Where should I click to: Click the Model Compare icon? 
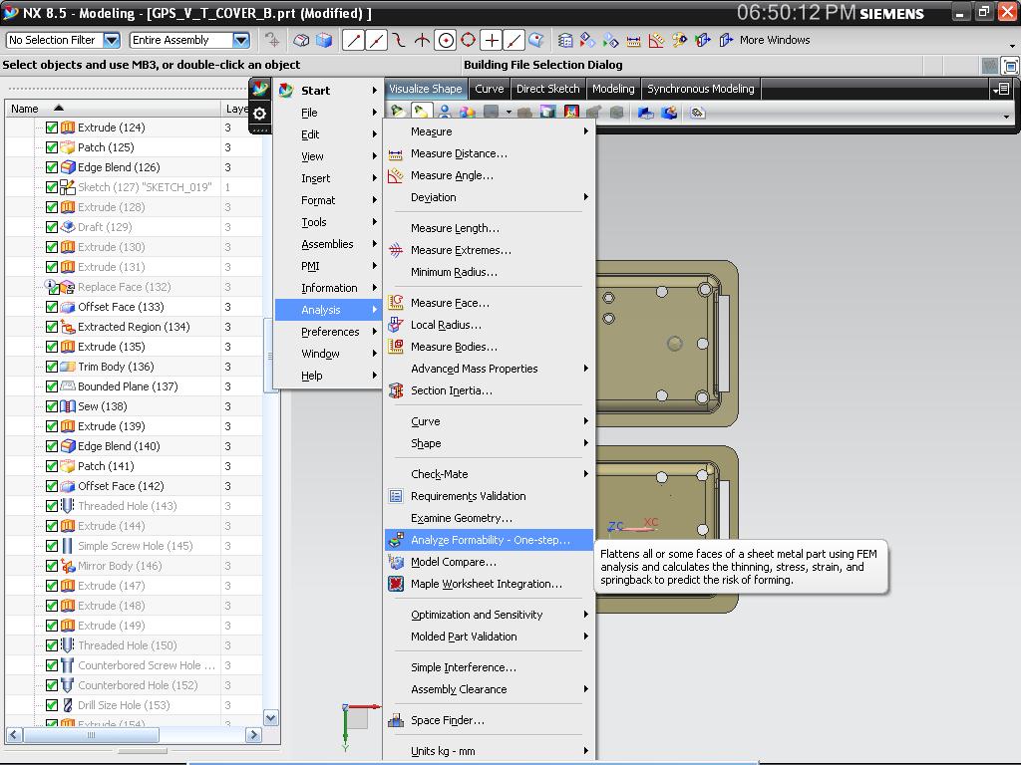coord(395,562)
